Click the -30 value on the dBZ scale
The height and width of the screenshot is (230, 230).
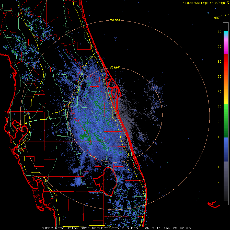click(x=218, y=197)
